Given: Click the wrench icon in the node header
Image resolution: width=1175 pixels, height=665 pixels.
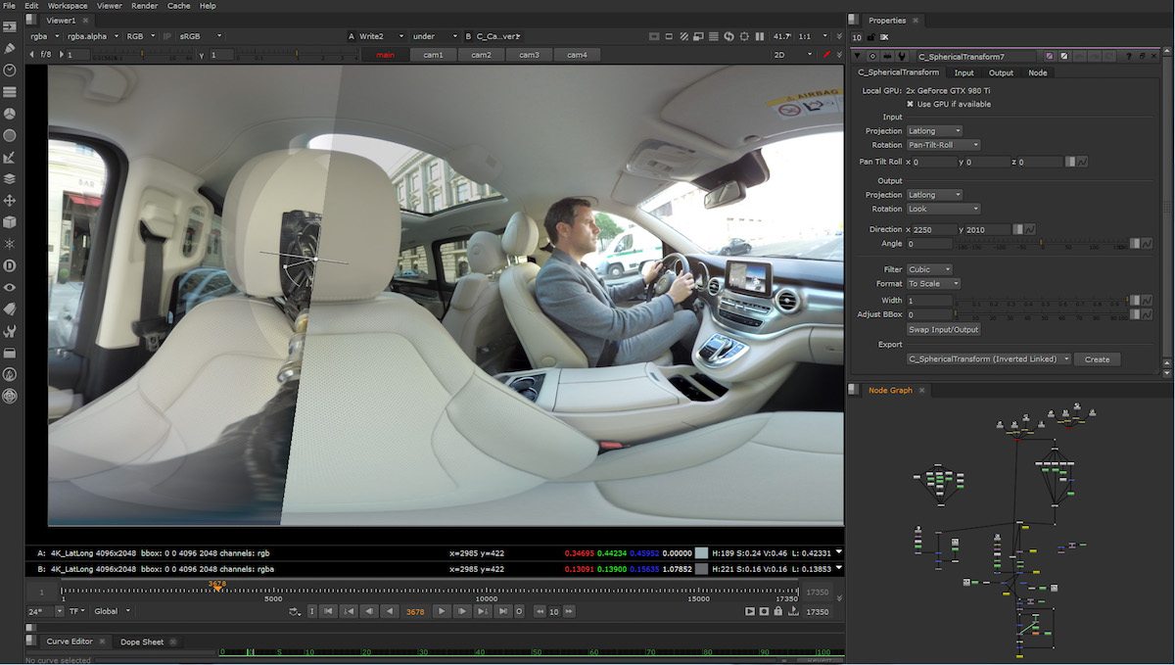Looking at the screenshot, I should 901,57.
